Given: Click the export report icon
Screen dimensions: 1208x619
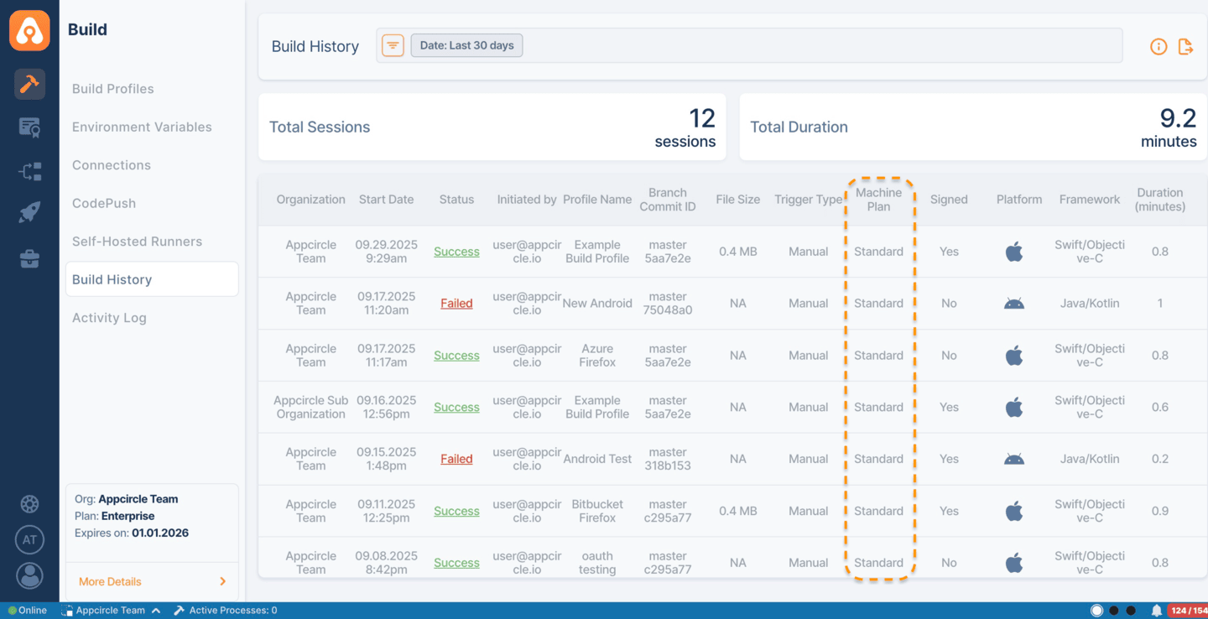Looking at the screenshot, I should coord(1185,47).
